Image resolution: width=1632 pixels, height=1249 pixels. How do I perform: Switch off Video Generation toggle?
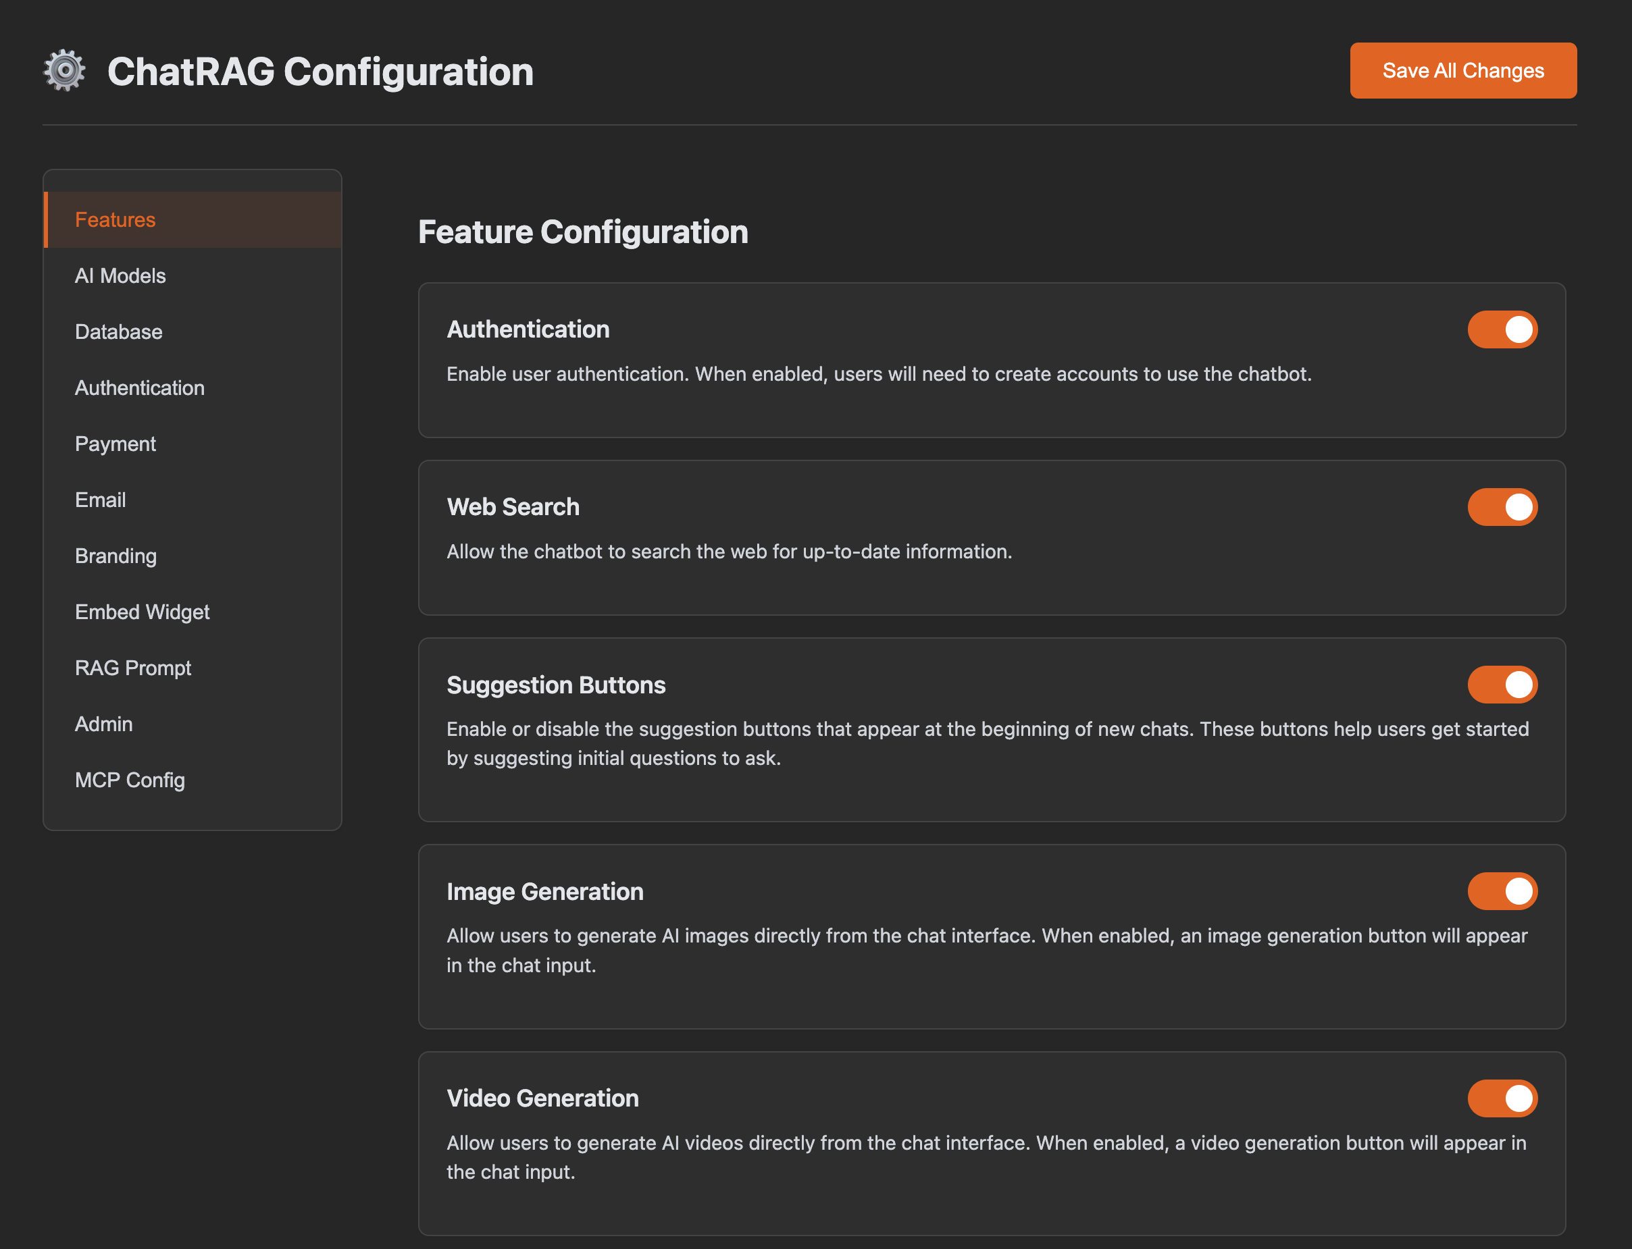coord(1502,1098)
